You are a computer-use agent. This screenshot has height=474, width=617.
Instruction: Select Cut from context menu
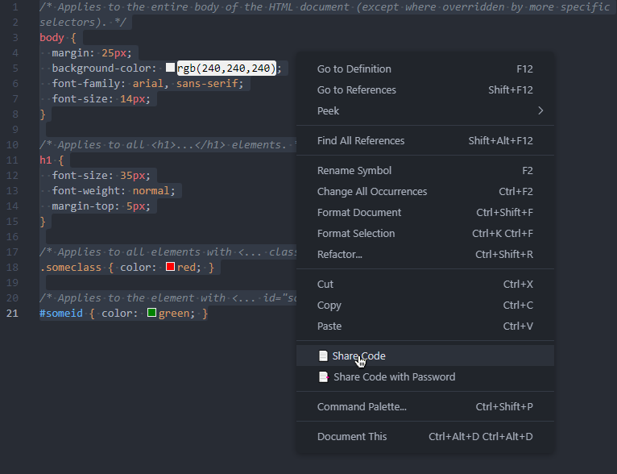325,284
